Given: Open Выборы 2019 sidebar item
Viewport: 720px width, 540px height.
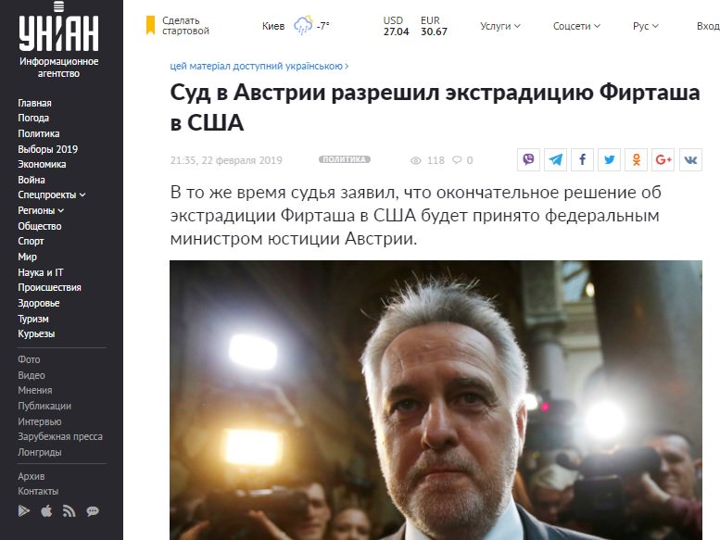Looking at the screenshot, I should point(48,149).
